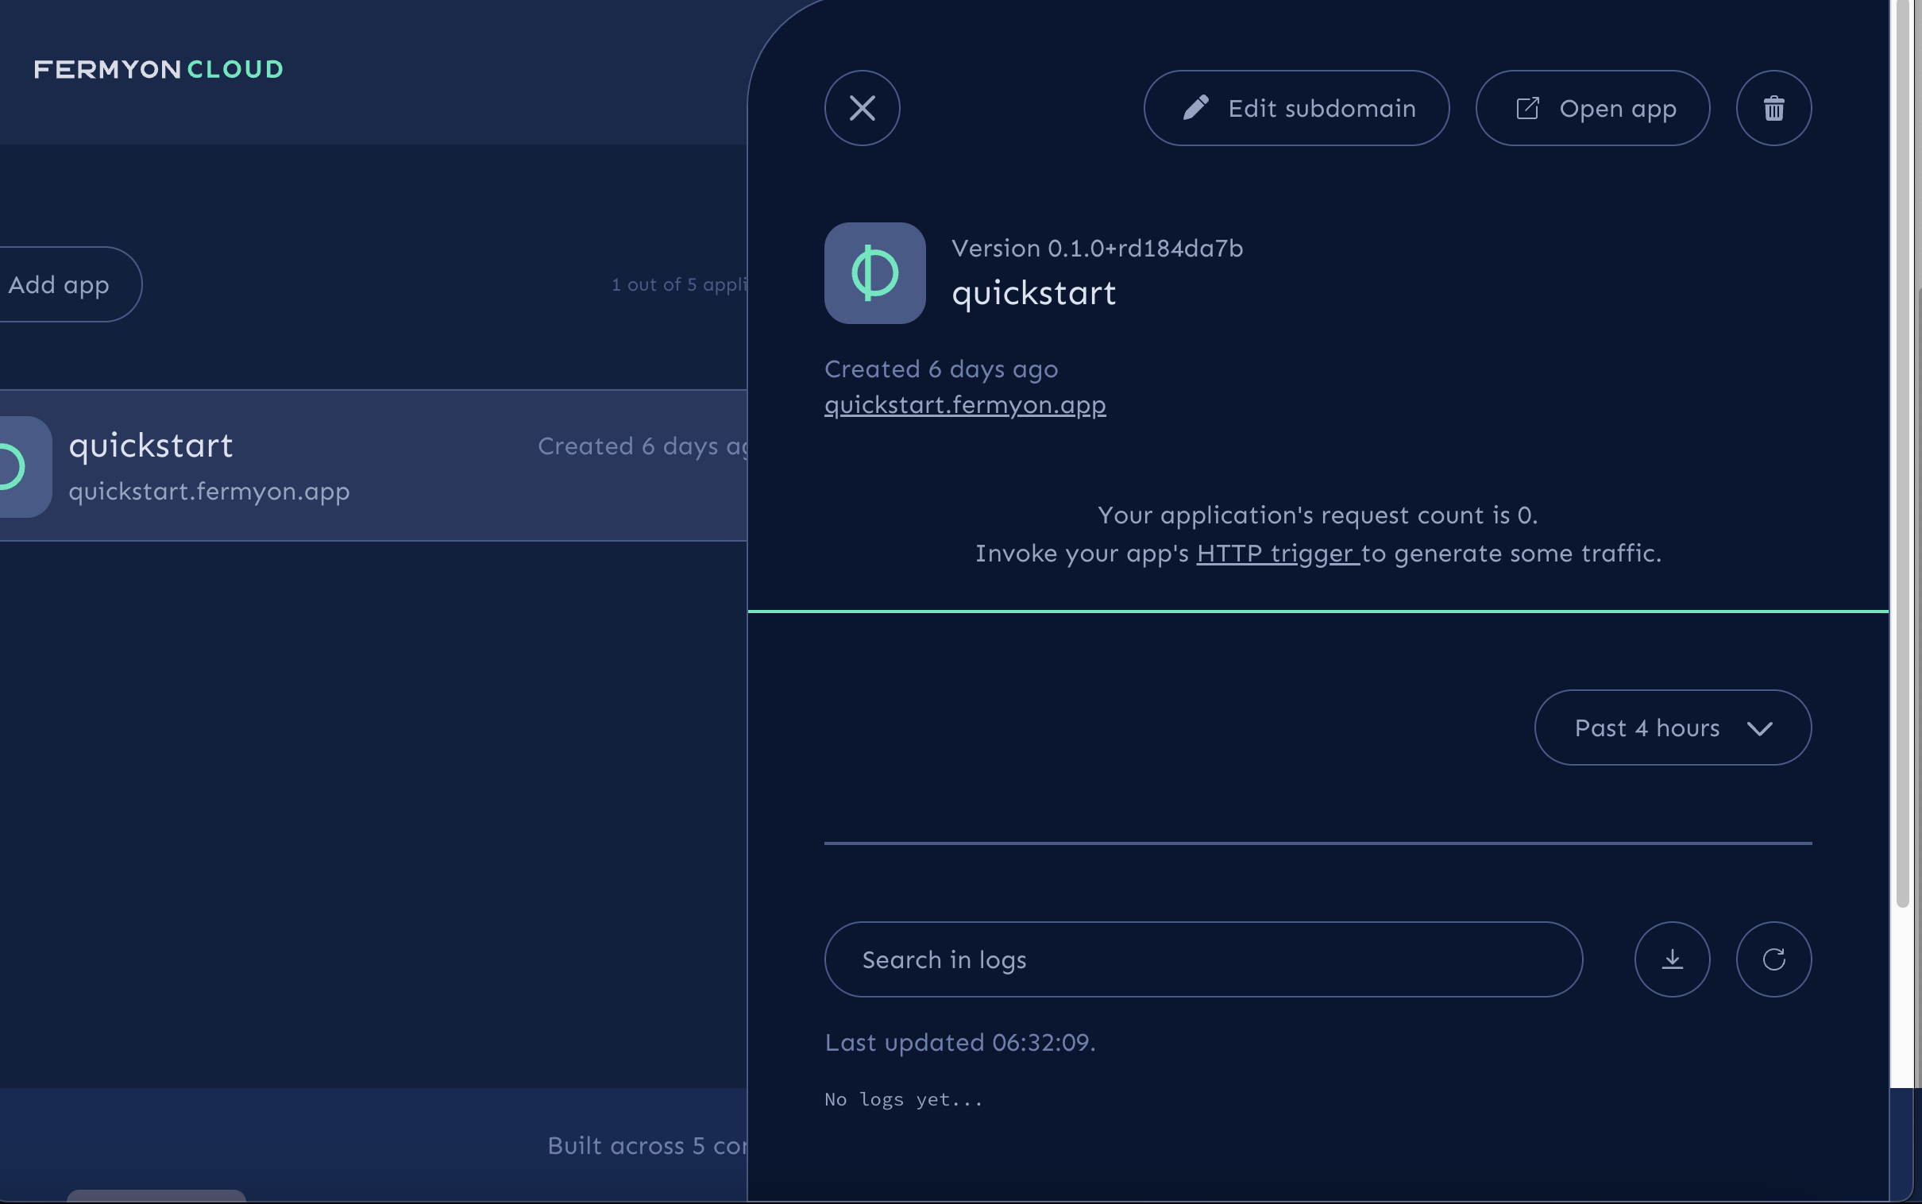Click the subdomain text under quickstart in the list
This screenshot has height=1204, width=1922.
[210, 492]
